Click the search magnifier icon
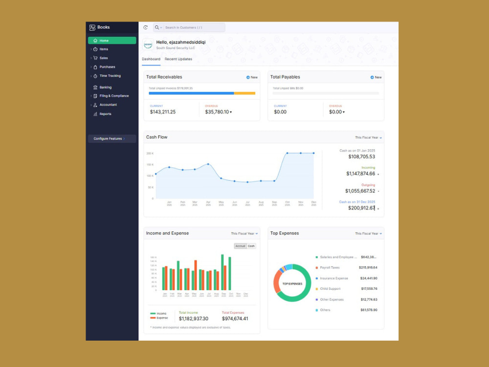The height and width of the screenshot is (367, 489). 157,27
